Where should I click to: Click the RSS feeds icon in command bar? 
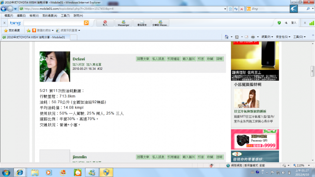[237, 37]
